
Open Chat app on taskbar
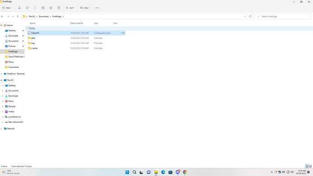(x=149, y=172)
